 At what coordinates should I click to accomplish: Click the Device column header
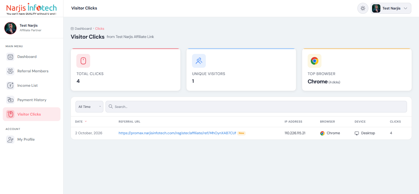click(x=360, y=122)
